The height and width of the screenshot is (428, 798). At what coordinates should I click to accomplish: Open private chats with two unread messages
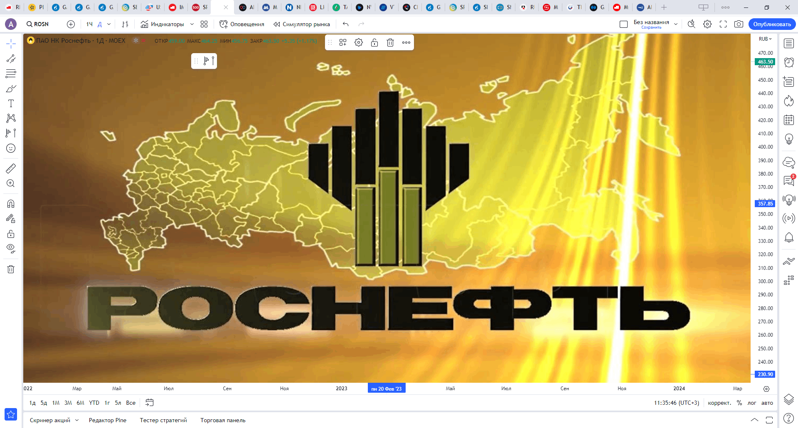(x=789, y=181)
